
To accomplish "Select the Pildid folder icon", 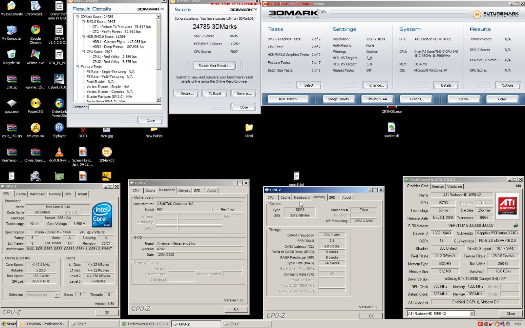I will 249,130.
